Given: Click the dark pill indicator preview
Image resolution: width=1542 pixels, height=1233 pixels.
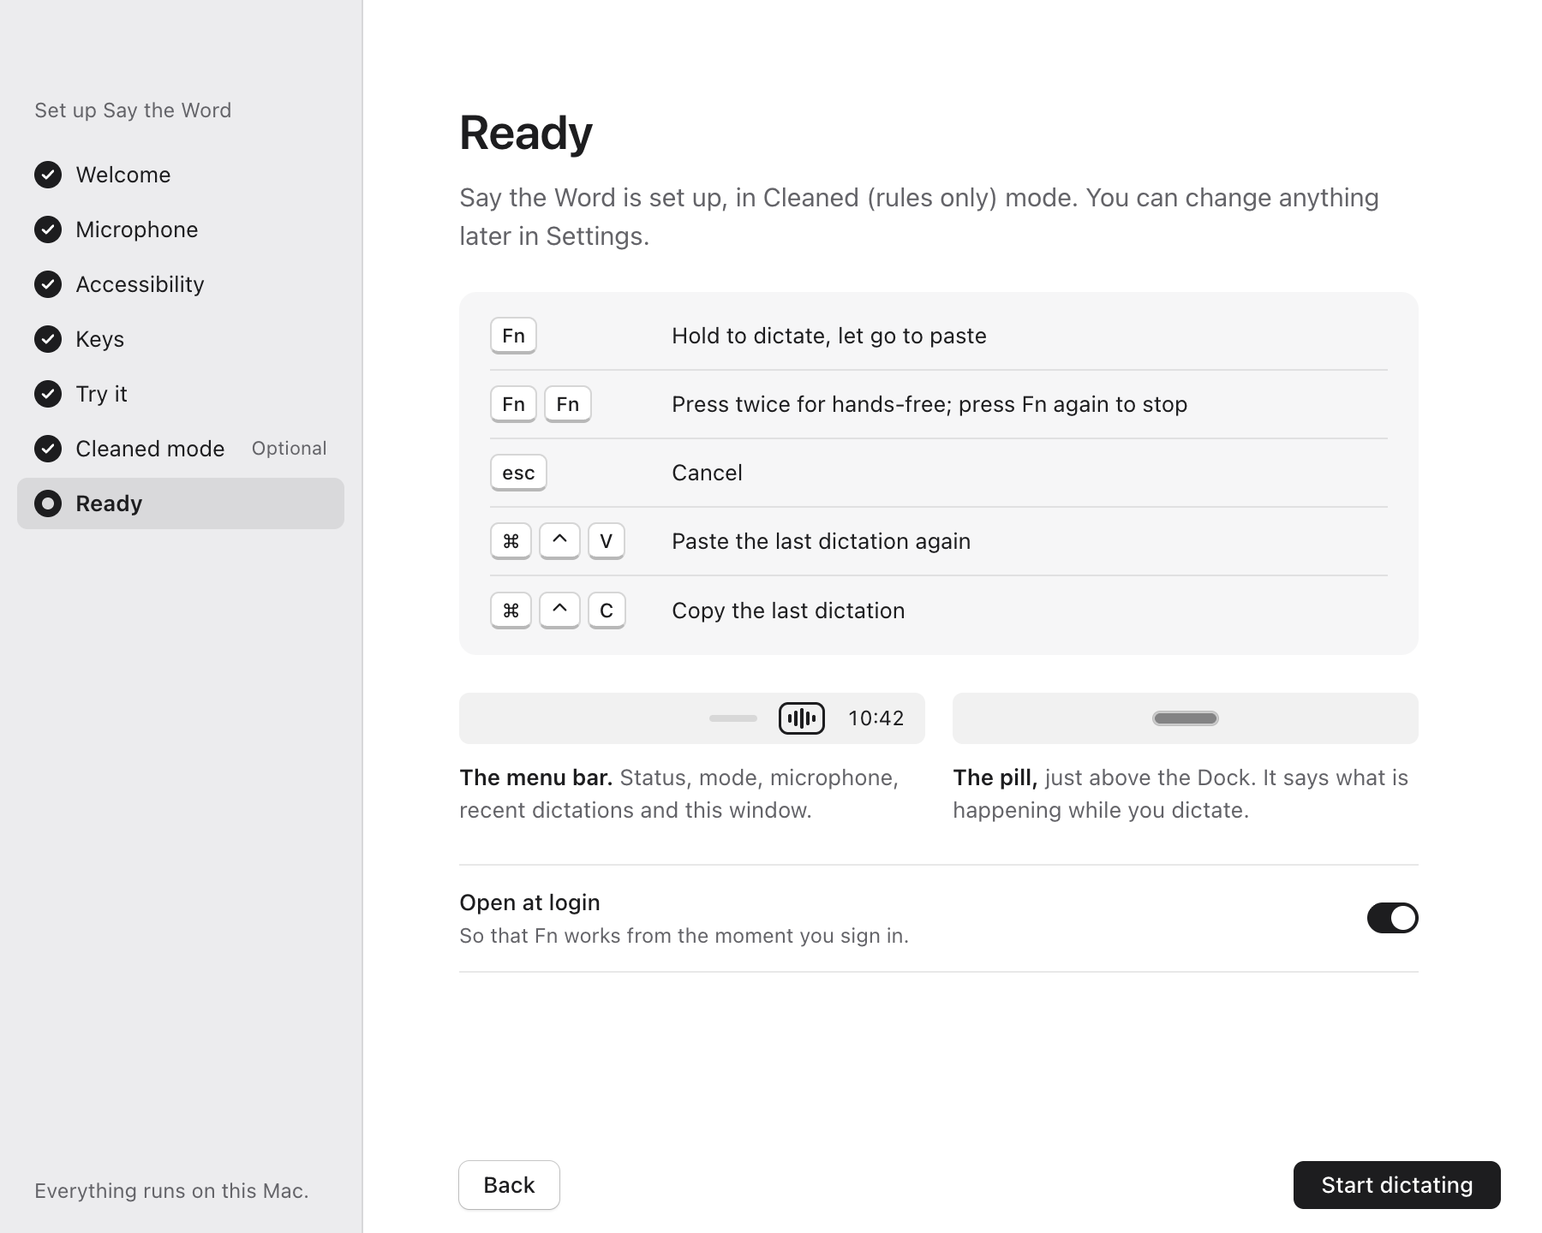Looking at the screenshot, I should 1186,718.
